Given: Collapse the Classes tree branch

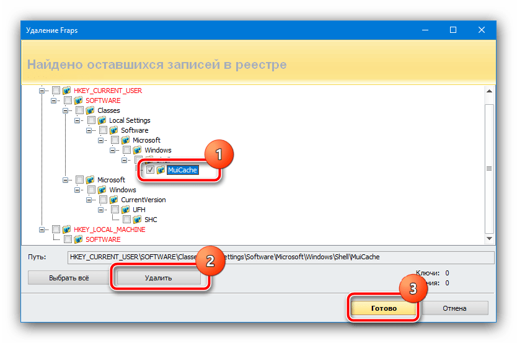Looking at the screenshot, I should click(x=65, y=110).
